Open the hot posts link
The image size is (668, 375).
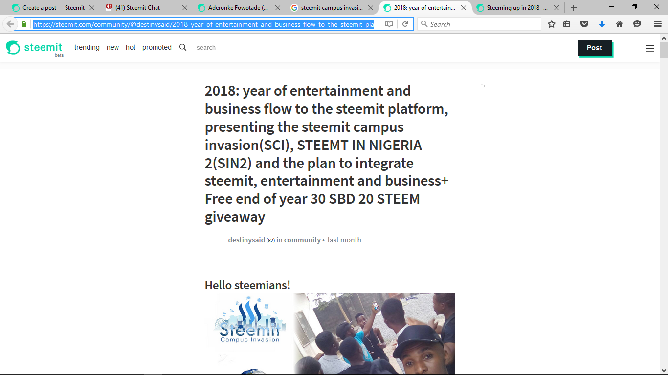click(131, 47)
